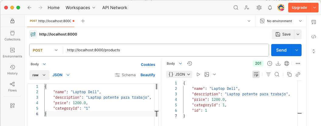Screen dimensions: 321x126
Task: Click the HTTP request type icon
Action: (33, 34)
